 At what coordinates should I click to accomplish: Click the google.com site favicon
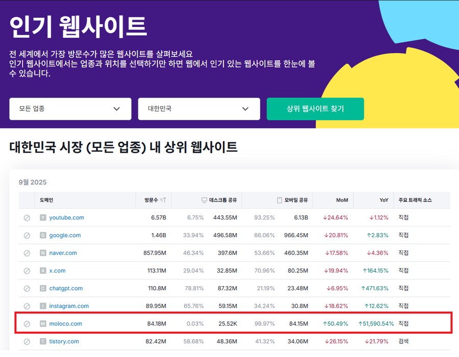[x=43, y=235]
